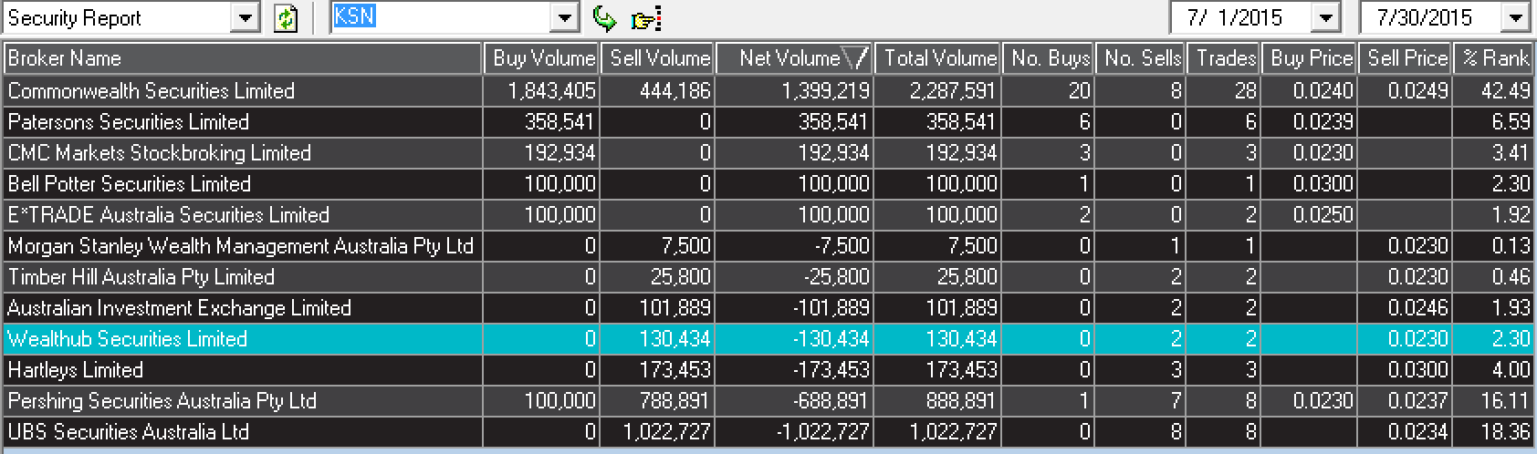The image size is (1537, 454).
Task: Select the Bell Potter Securities Limited row
Action: coord(768,184)
